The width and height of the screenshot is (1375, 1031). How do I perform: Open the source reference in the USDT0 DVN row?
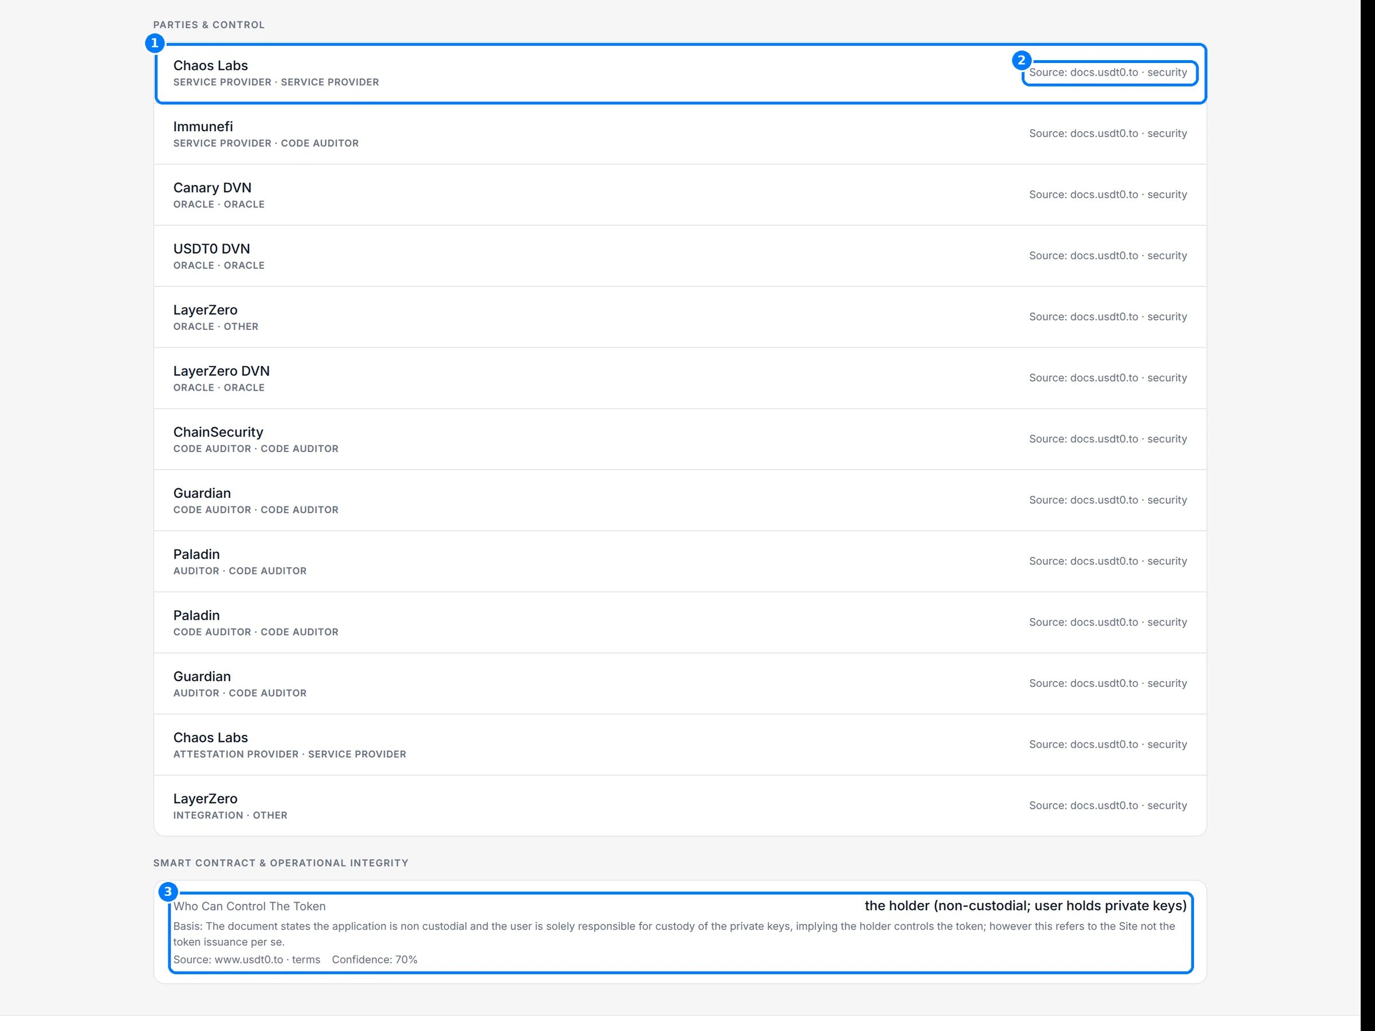pyautogui.click(x=1107, y=255)
